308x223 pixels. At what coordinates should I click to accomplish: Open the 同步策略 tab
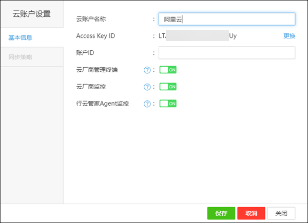[x=21, y=57]
